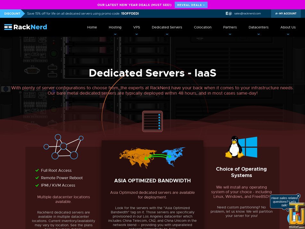Image resolution: width=305 pixels, height=229 pixels.
Task: Click the MY ACCOUNT icon button
Action: (277, 13)
